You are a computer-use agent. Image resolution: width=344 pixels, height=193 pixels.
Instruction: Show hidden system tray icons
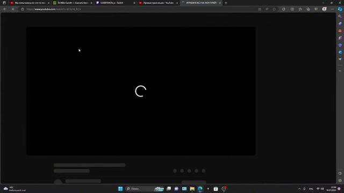(299, 189)
